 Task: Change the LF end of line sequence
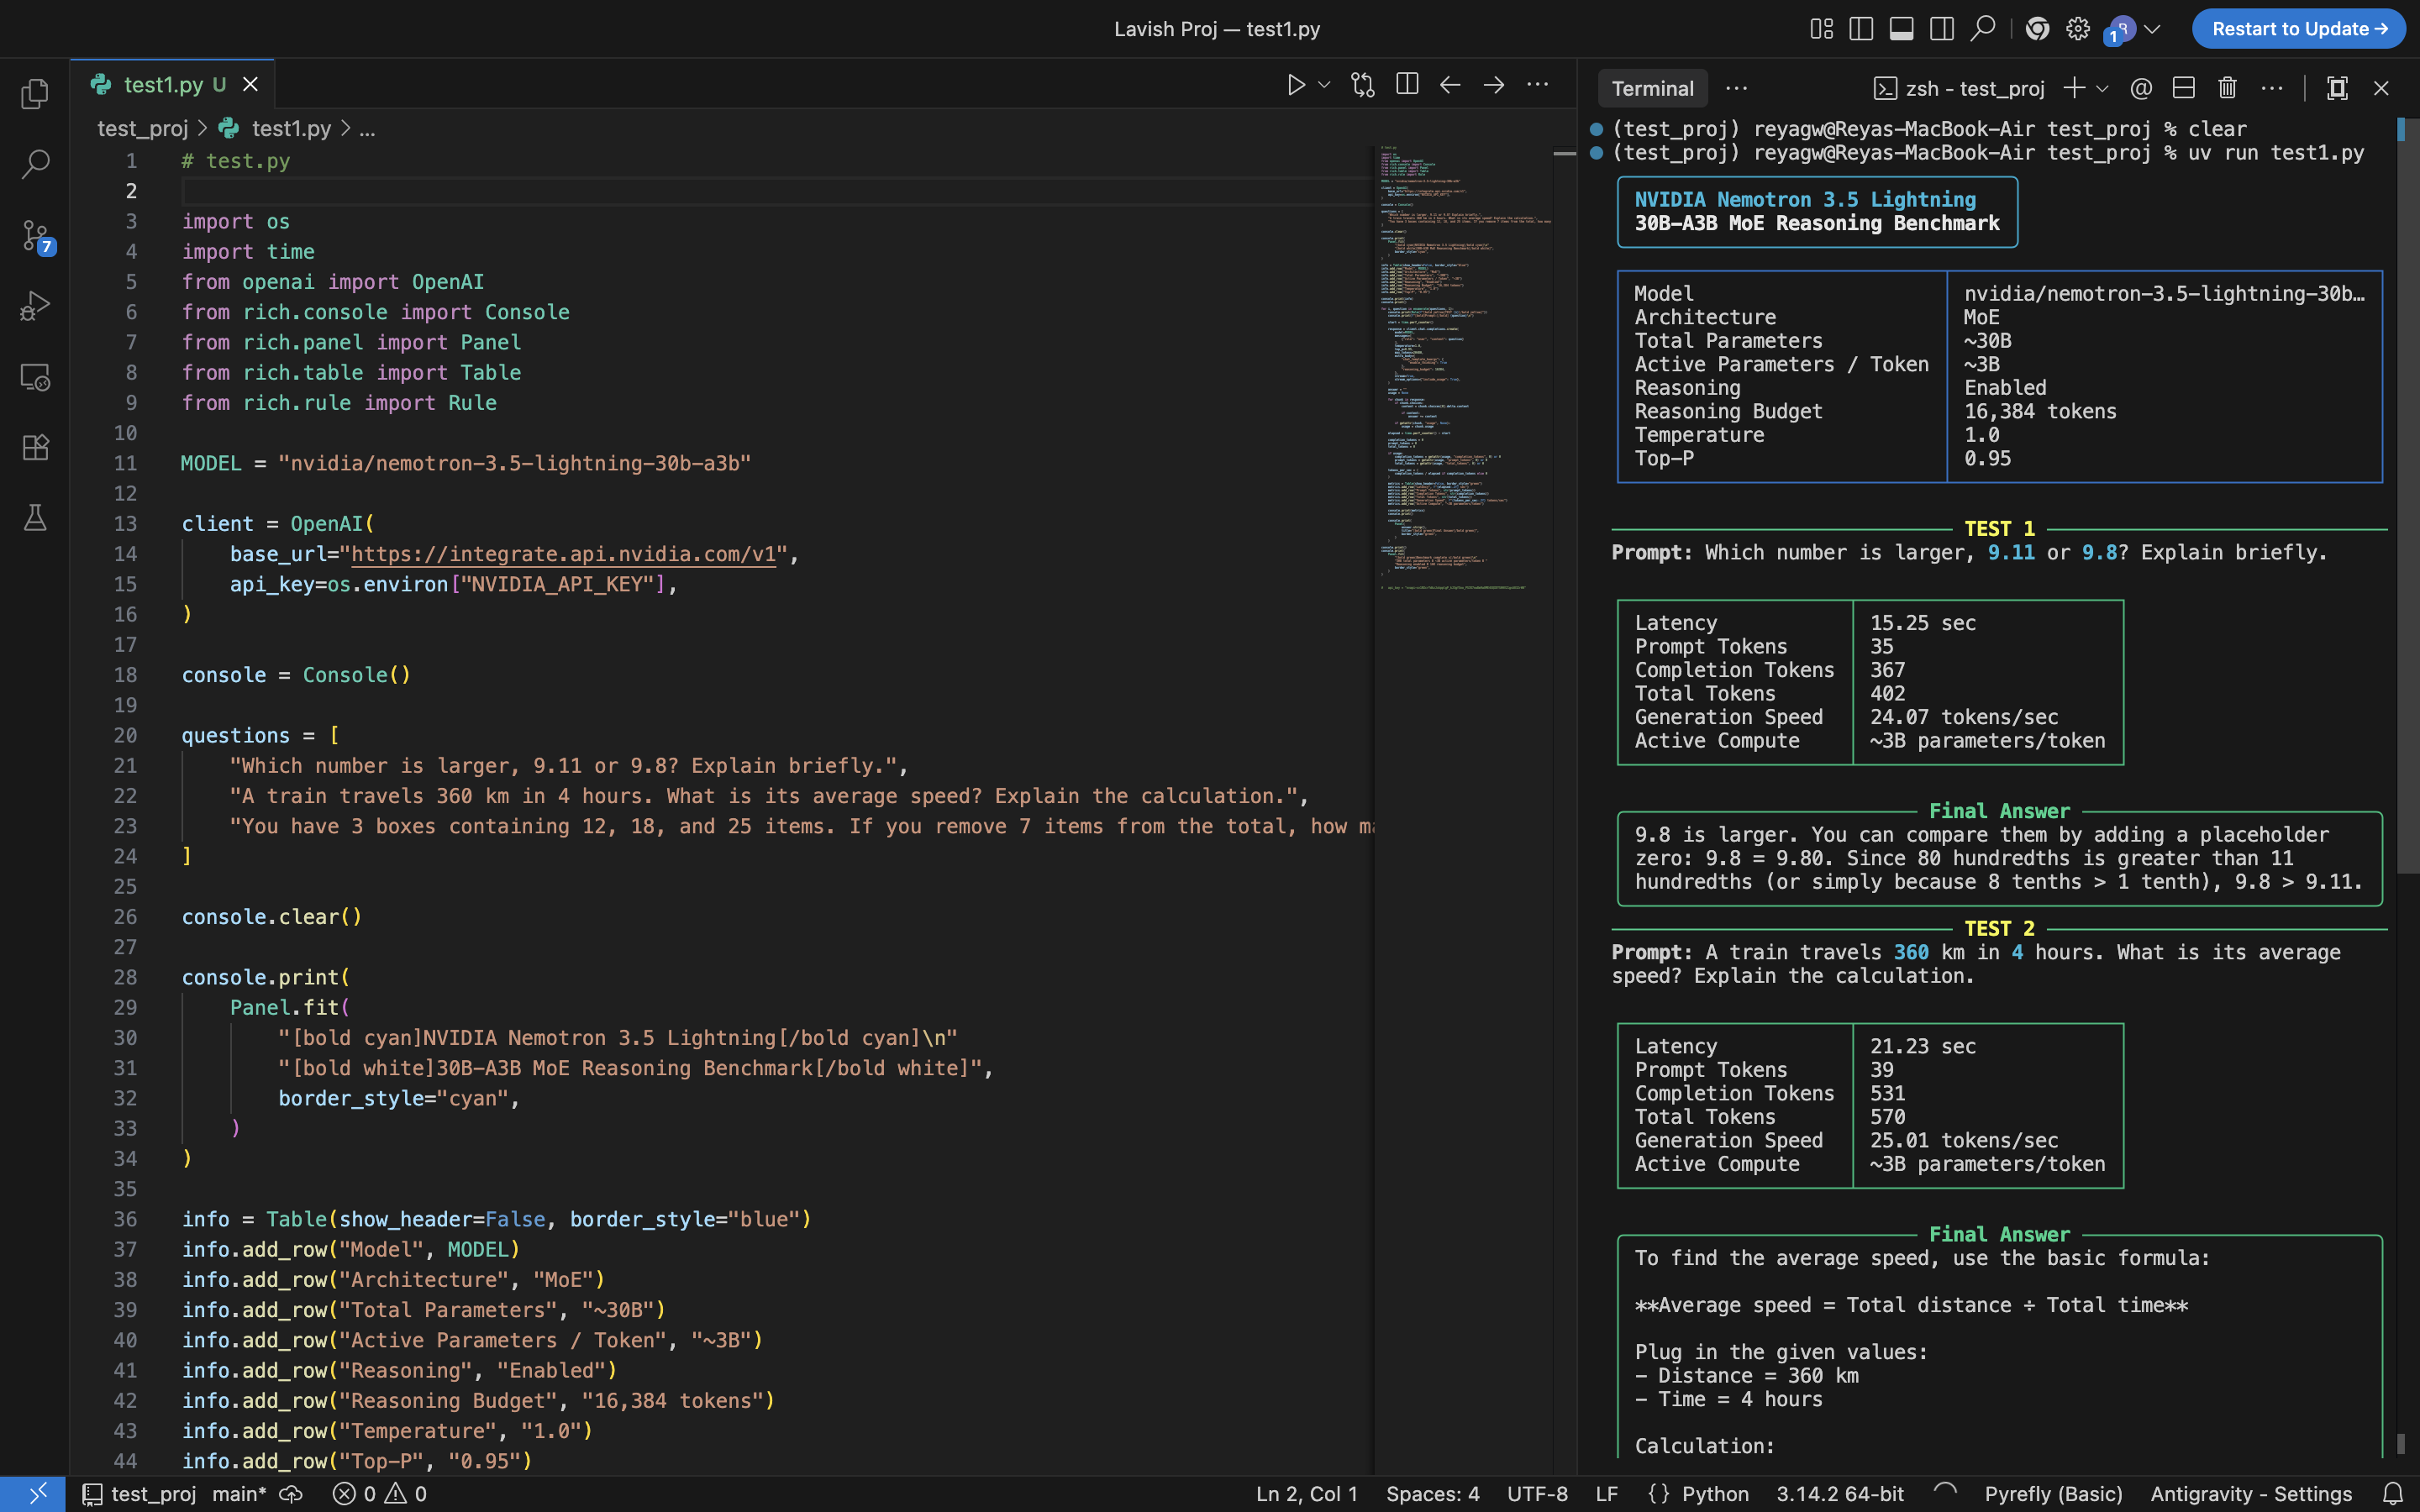click(1607, 1494)
